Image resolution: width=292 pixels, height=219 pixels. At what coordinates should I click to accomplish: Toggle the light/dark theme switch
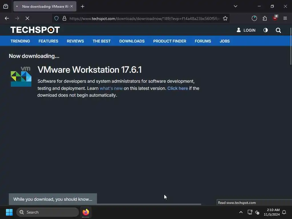[x=265, y=30]
